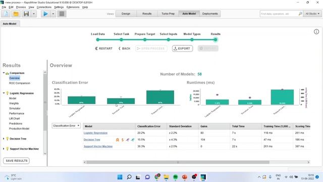Click the Model Types step marker
The image size is (323, 182).
(192, 39)
